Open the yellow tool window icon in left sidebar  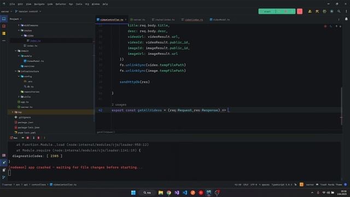tap(4, 33)
